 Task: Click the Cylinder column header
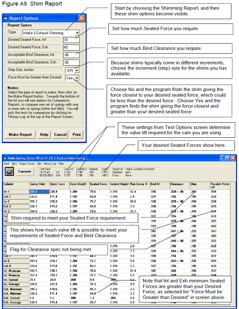click(x=16, y=185)
